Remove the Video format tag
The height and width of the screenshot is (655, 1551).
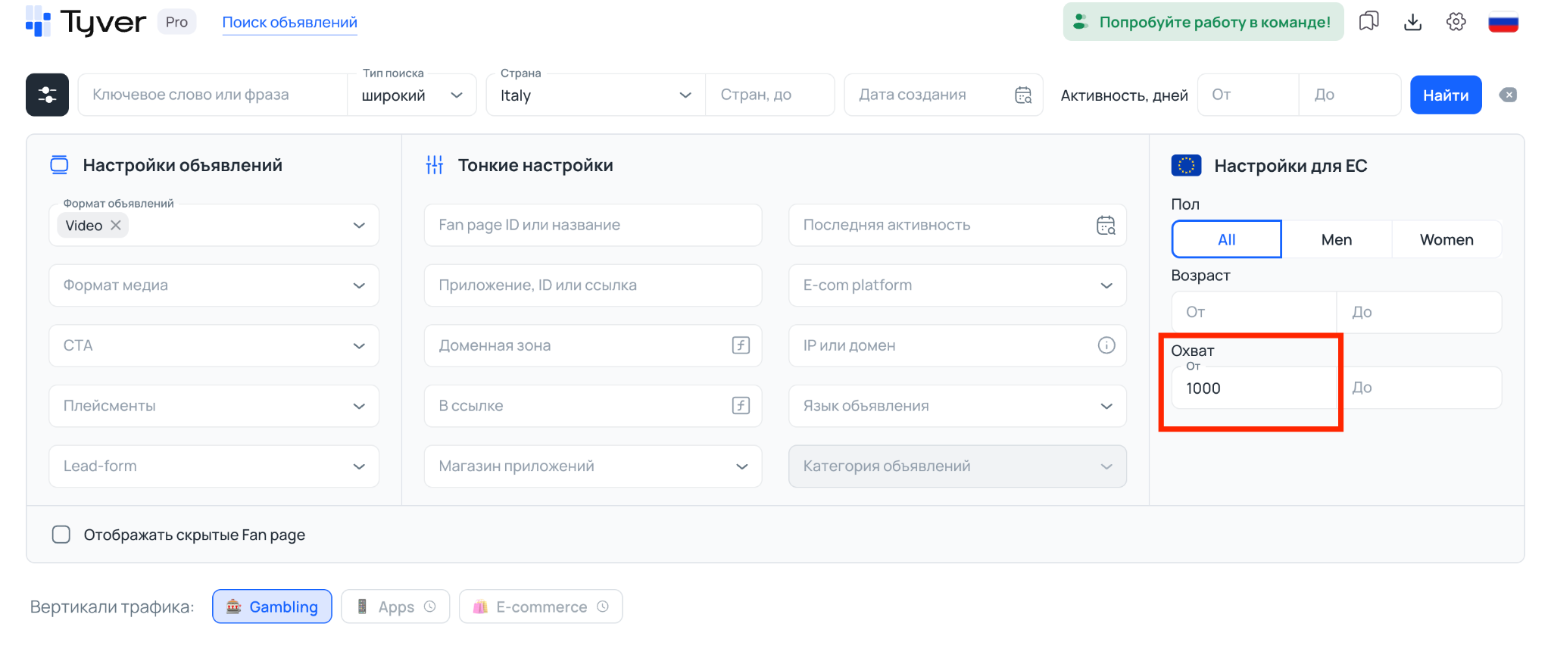(x=116, y=225)
